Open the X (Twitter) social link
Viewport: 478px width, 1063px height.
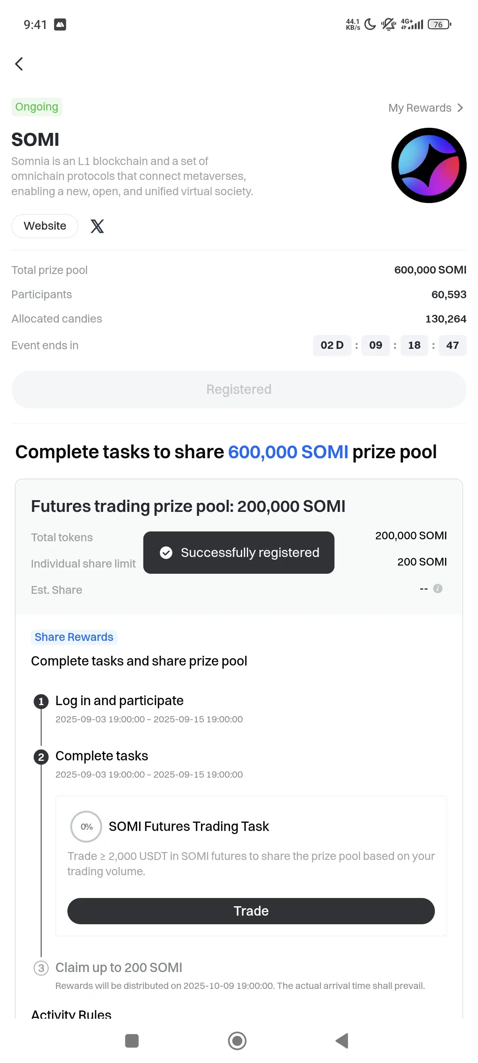[x=97, y=226]
